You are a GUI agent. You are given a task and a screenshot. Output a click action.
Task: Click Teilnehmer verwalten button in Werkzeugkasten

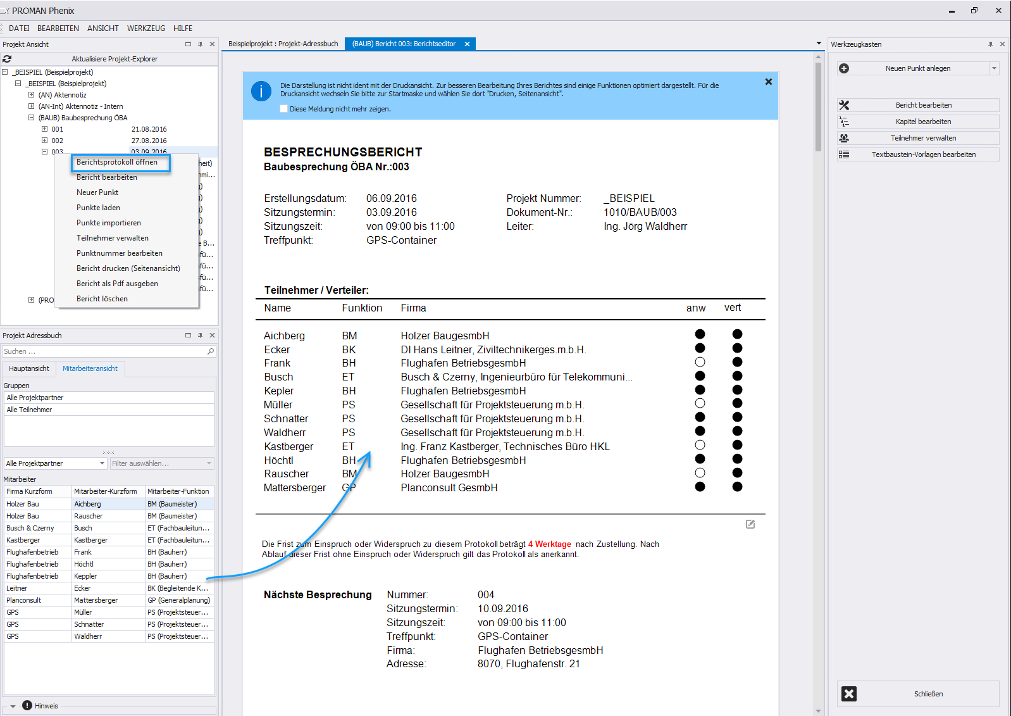click(x=918, y=138)
